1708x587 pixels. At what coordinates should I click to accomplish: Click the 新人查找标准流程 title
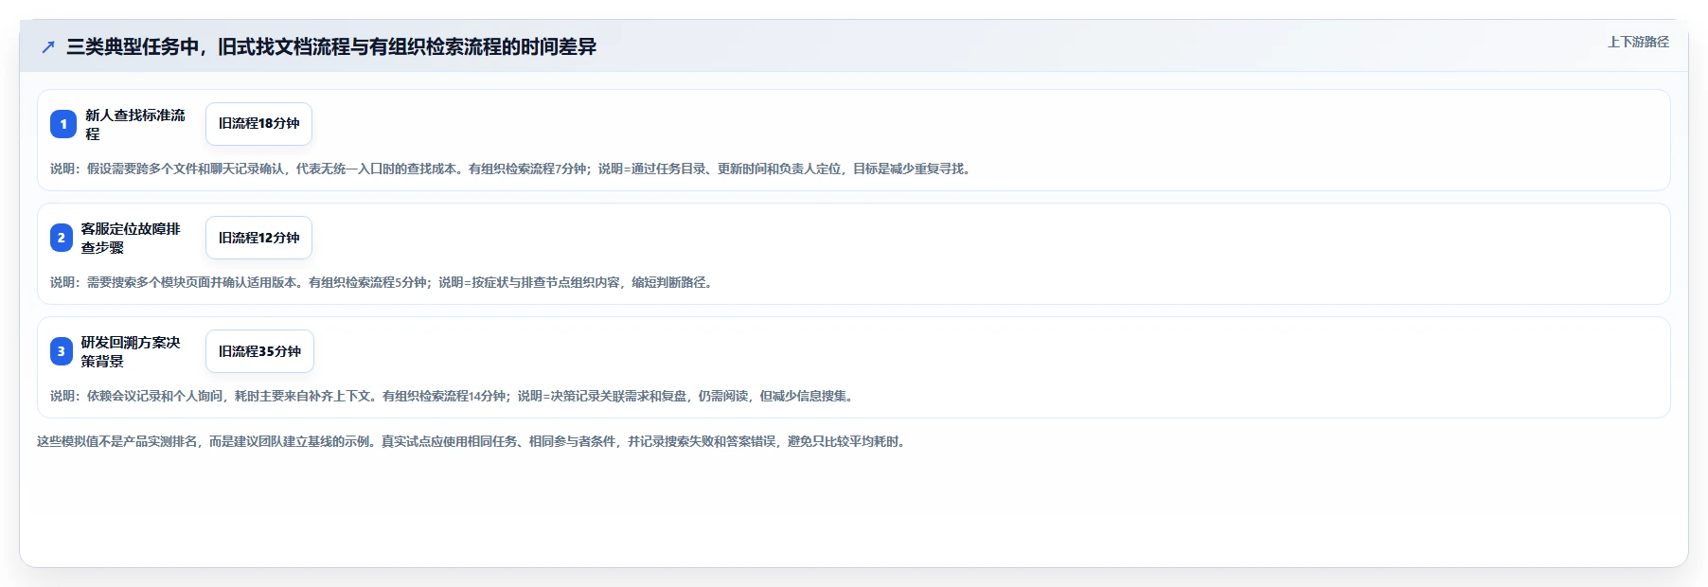pyautogui.click(x=135, y=124)
